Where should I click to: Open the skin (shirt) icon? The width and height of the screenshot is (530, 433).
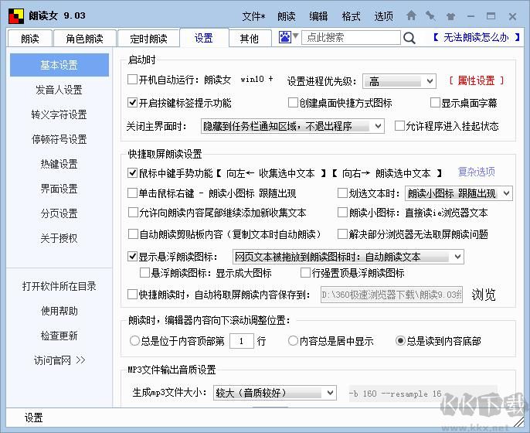pyautogui.click(x=450, y=15)
